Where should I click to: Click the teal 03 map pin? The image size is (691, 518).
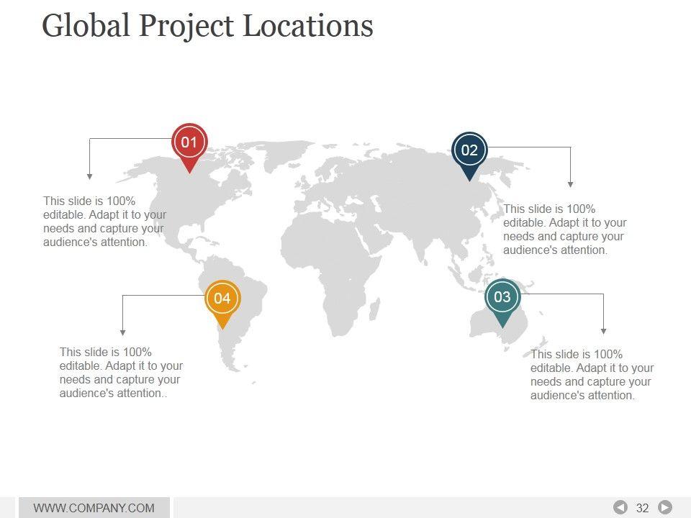pyautogui.click(x=502, y=298)
